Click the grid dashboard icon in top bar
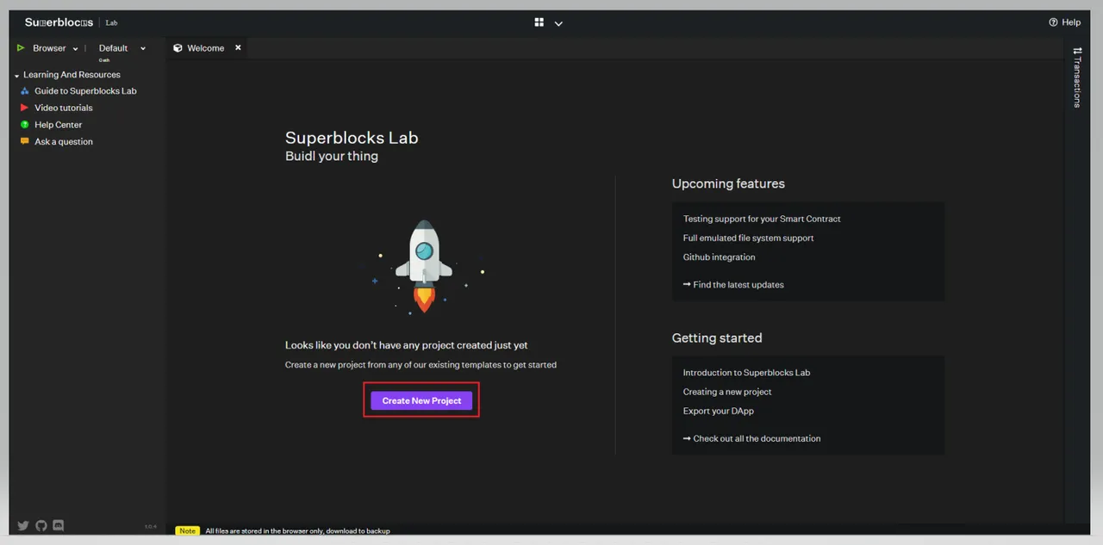 point(539,22)
